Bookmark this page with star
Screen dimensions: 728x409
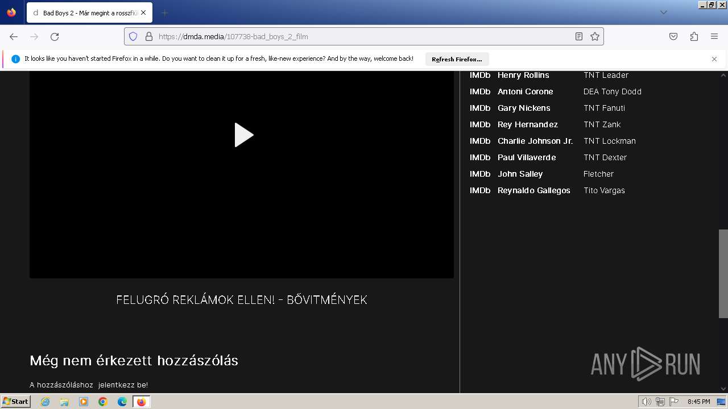595,36
